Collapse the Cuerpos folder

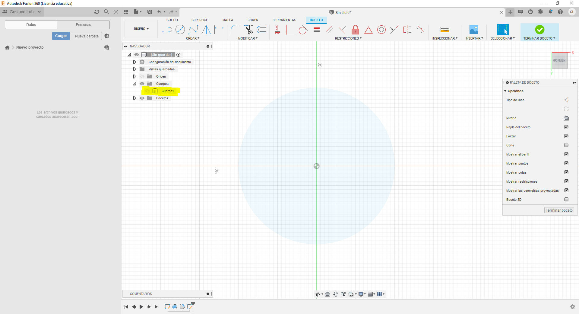pyautogui.click(x=134, y=84)
